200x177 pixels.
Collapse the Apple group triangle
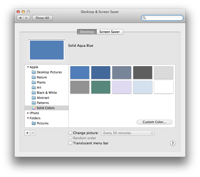point(28,67)
